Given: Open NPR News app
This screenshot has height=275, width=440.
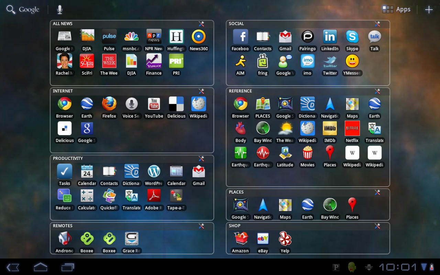Looking at the screenshot, I should pyautogui.click(x=154, y=36).
